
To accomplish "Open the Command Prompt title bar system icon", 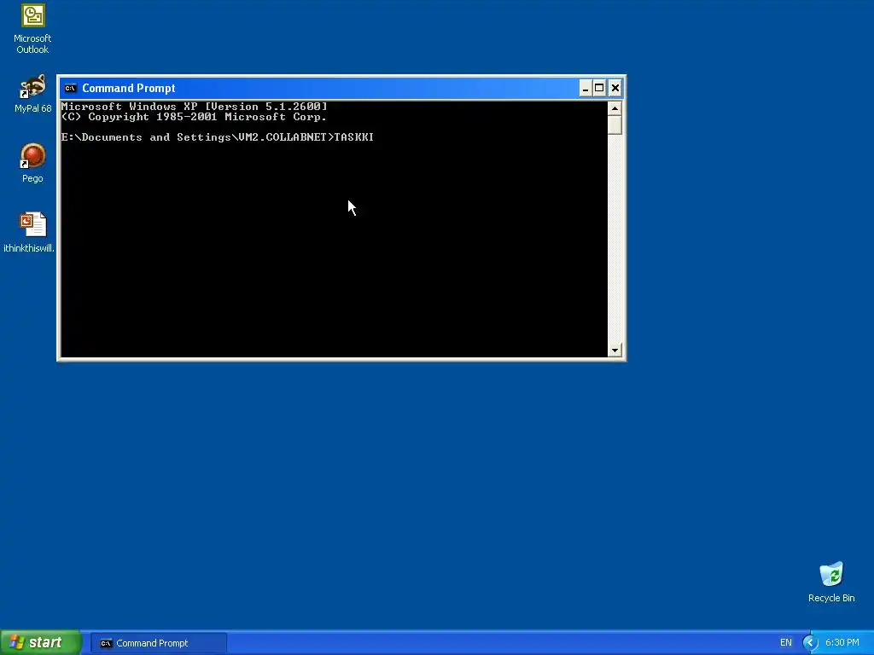I will tap(70, 88).
